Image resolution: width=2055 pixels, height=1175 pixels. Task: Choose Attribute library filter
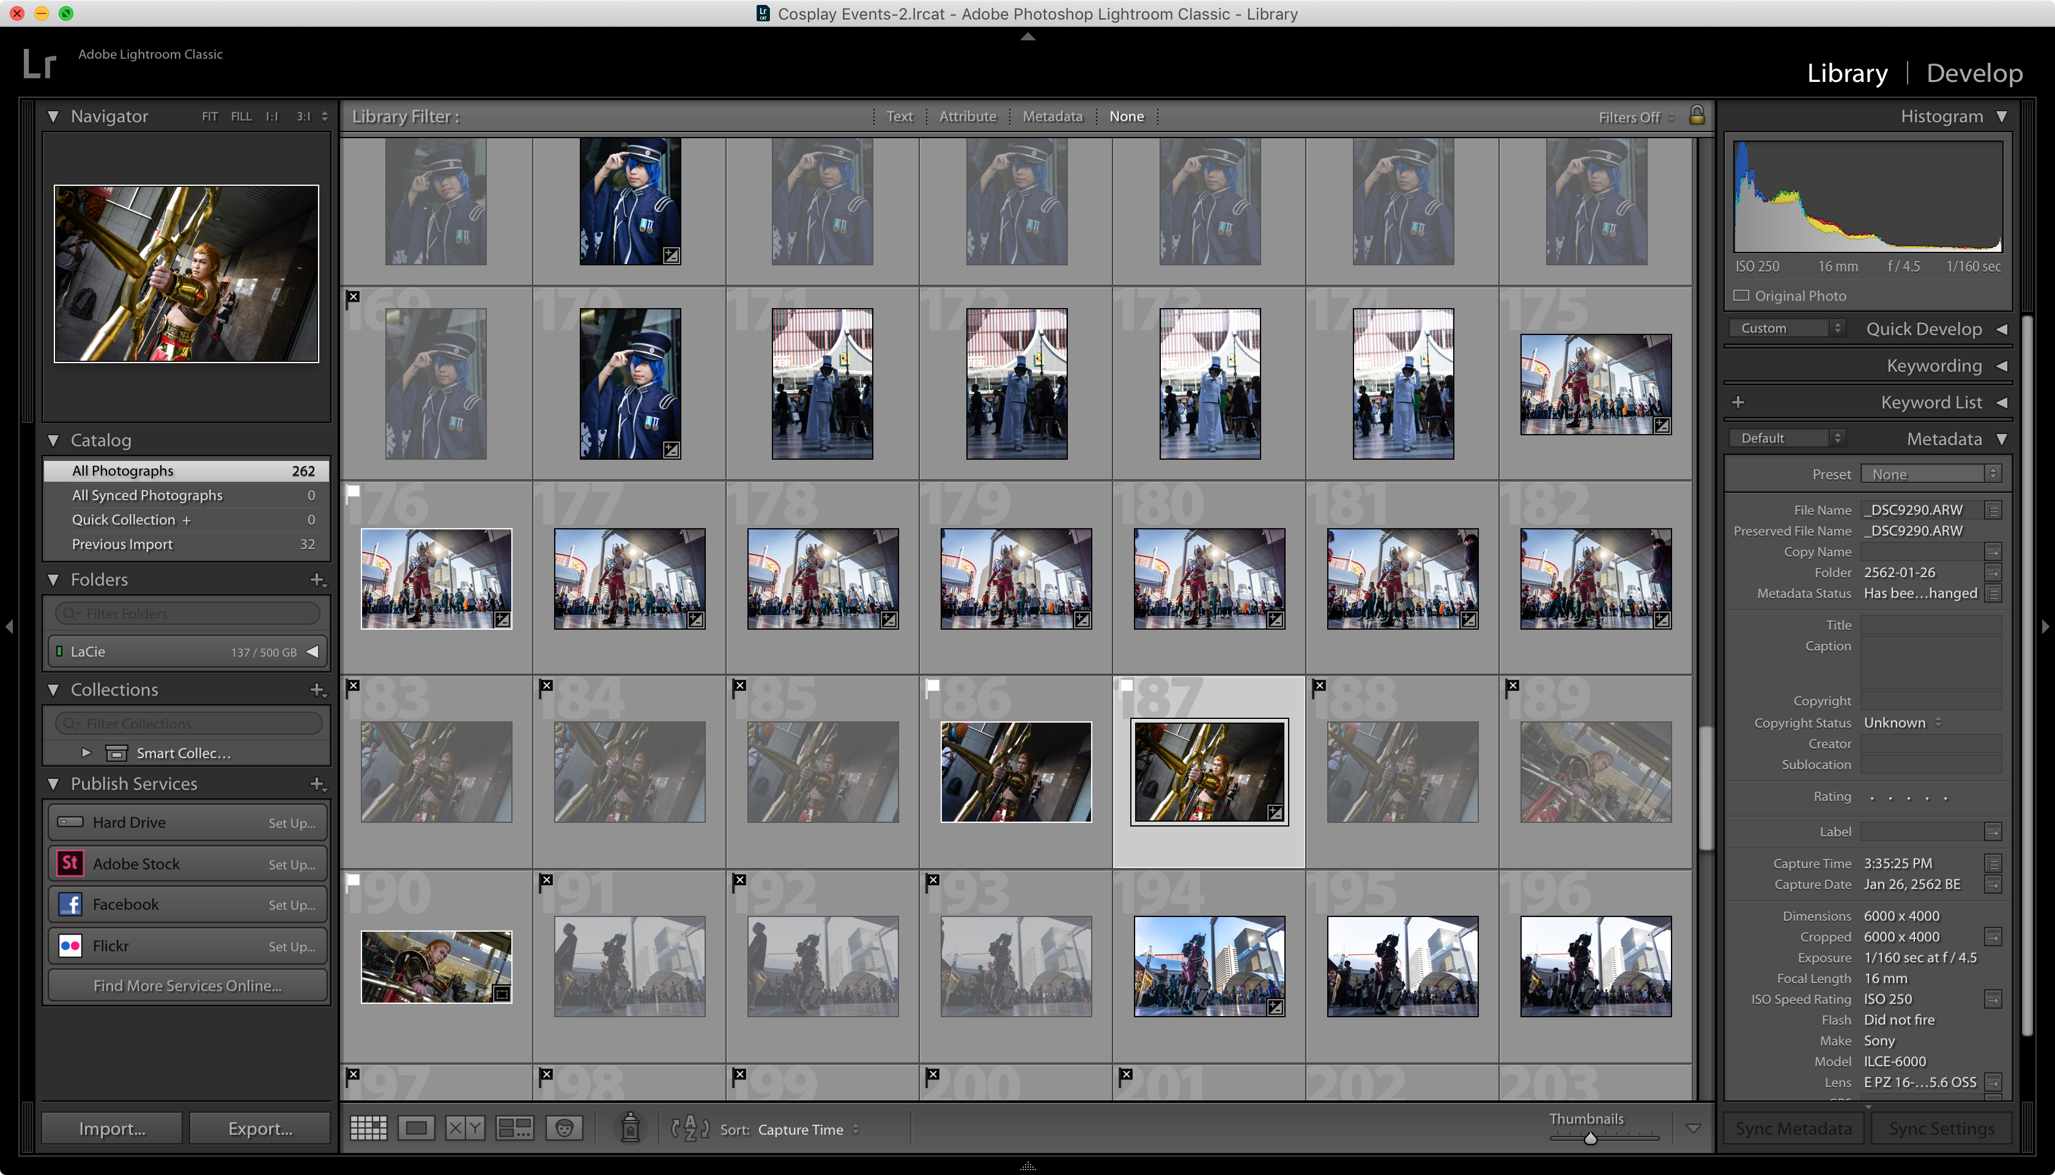pos(967,116)
